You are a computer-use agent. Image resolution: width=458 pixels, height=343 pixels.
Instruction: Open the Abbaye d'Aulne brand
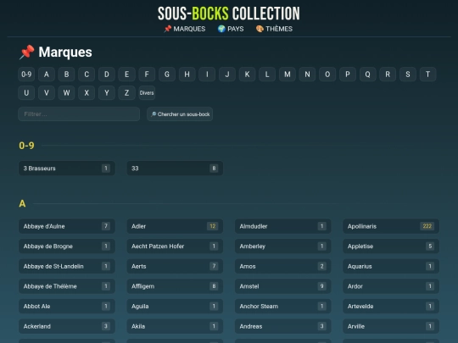pos(67,226)
